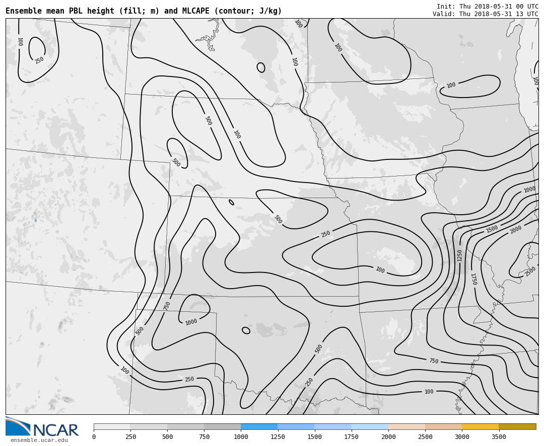Select the darkest gray 750–1000 colorbar segment

pyautogui.click(x=222, y=426)
